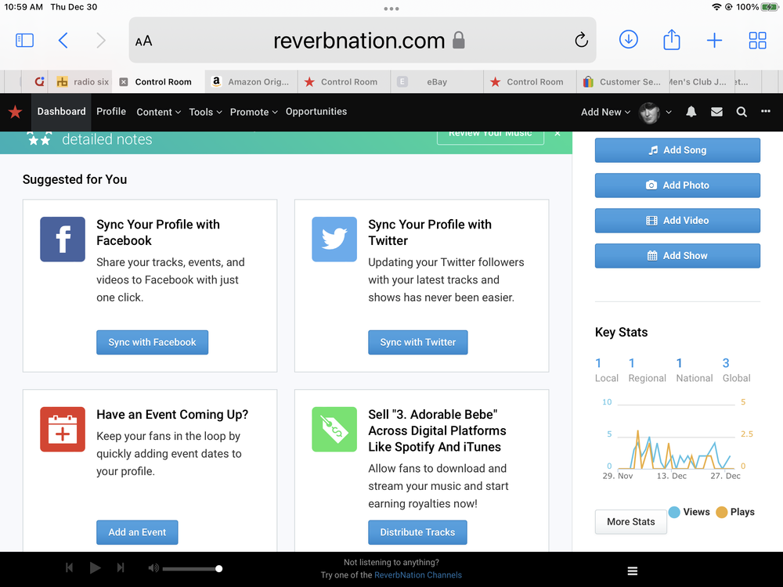Open the Safari sidebar panel
Image resolution: width=783 pixels, height=587 pixels.
pos(24,41)
